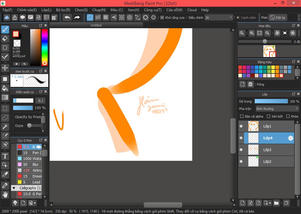
Task: Select Blur brush in list
Action: click(x=29, y=165)
